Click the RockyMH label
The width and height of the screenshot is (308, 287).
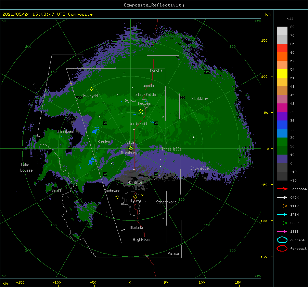[x=90, y=96]
